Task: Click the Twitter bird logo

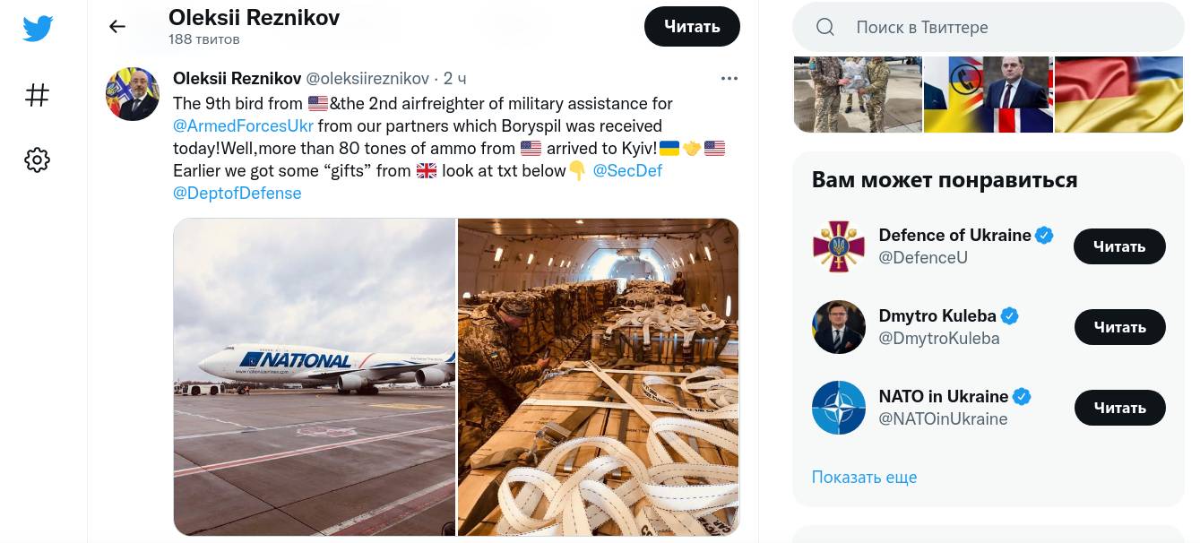Action: (x=38, y=29)
